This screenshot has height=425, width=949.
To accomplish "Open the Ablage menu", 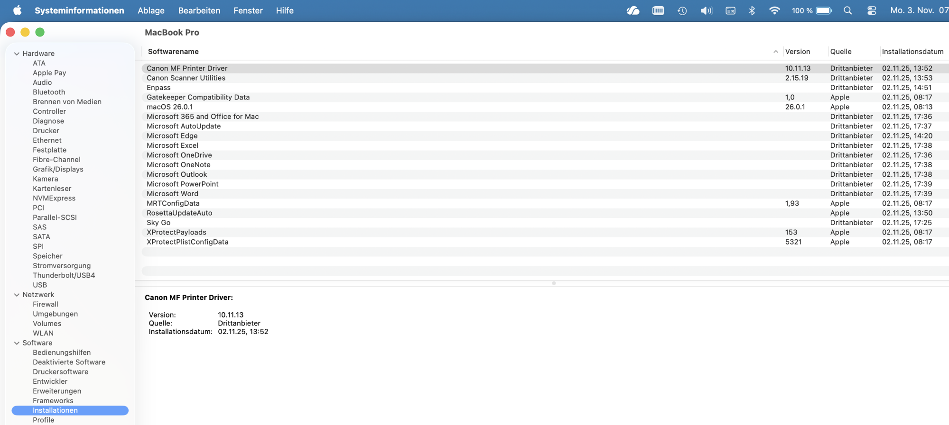I will (x=151, y=10).
